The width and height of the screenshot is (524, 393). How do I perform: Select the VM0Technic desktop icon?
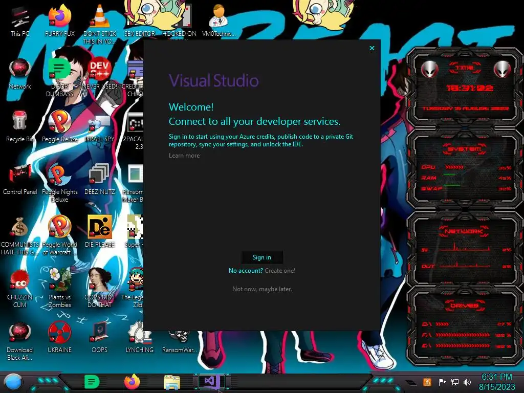pos(219,20)
